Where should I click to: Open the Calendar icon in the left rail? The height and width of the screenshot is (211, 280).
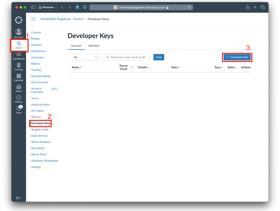click(19, 76)
